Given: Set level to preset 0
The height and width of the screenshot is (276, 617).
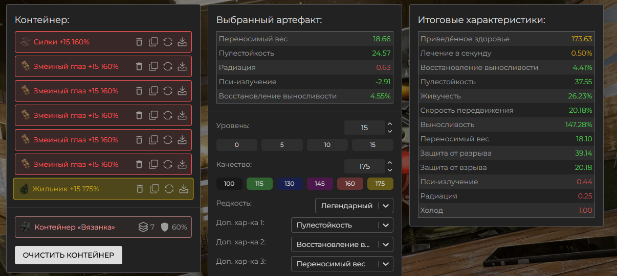Looking at the screenshot, I should (x=237, y=145).
